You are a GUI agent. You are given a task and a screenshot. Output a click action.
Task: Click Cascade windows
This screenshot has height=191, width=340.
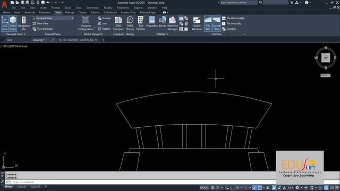229,29
